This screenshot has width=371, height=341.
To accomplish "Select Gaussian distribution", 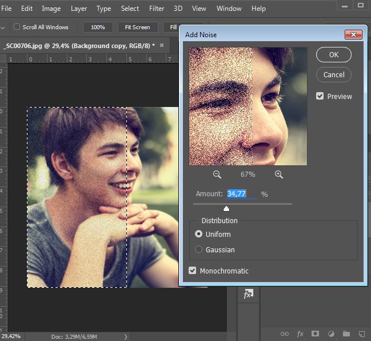I will pyautogui.click(x=198, y=249).
